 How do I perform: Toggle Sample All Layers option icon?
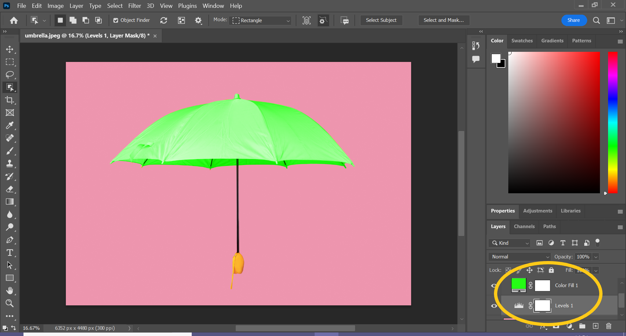point(306,21)
